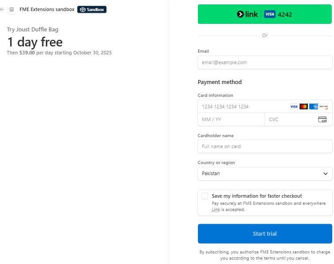Click the Discover card brand icon
This screenshot has width=334, height=264.
tap(323, 107)
